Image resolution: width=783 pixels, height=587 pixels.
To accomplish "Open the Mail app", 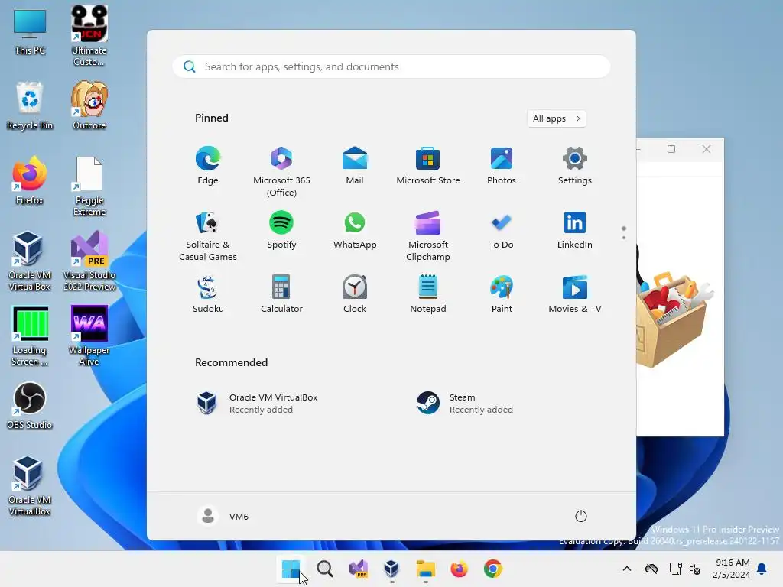I will [355, 166].
